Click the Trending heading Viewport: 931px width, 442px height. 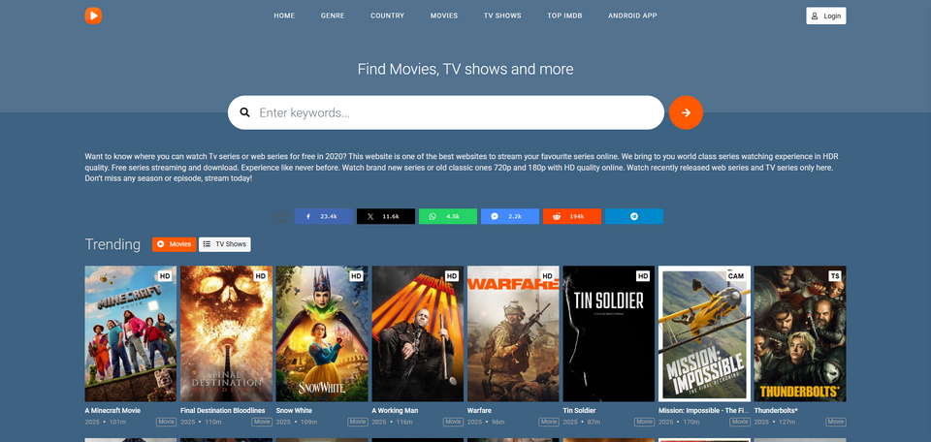[112, 244]
